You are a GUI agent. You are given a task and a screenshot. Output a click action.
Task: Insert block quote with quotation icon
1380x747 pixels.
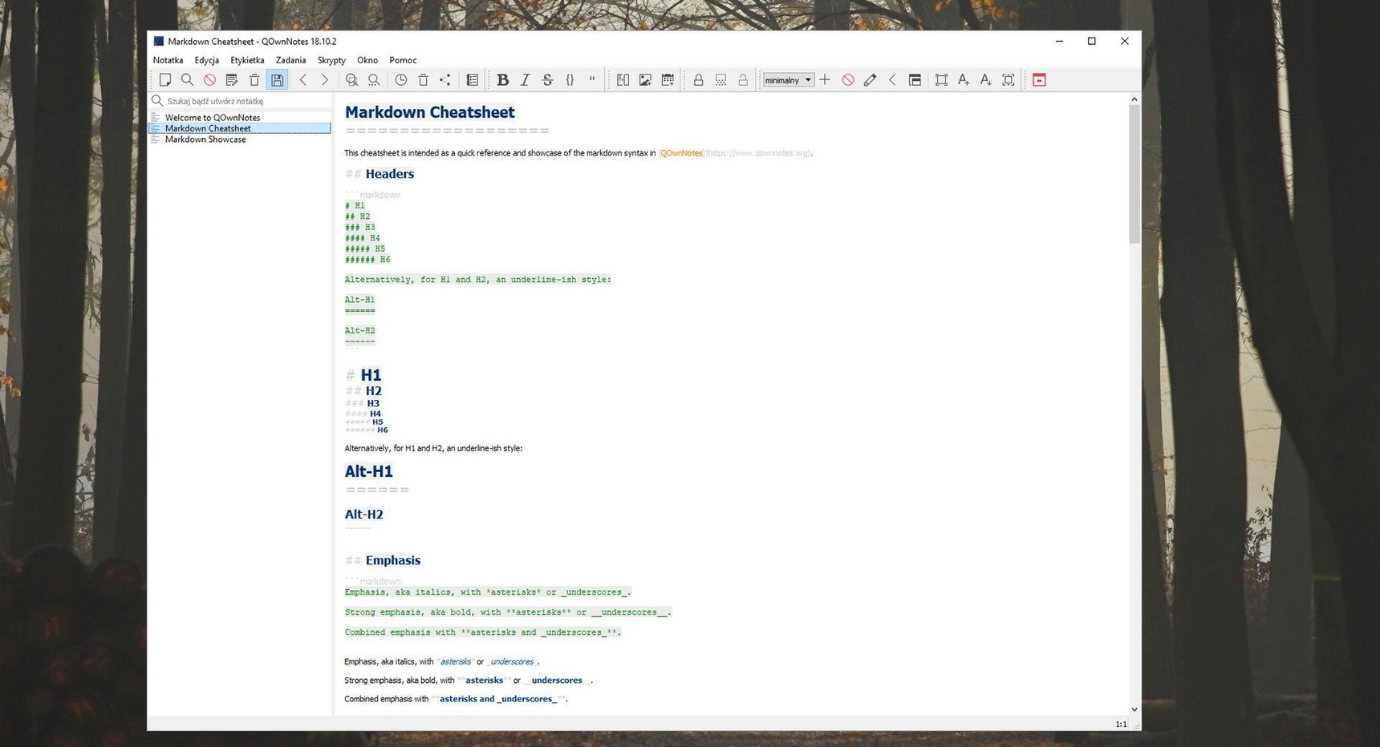(592, 80)
